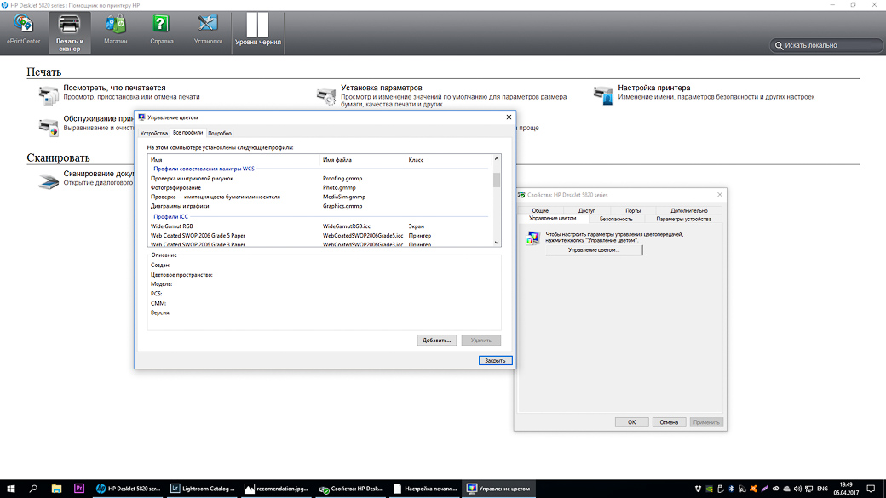
Task: Click the icon beside Обслуживание принтера
Action: (49, 127)
